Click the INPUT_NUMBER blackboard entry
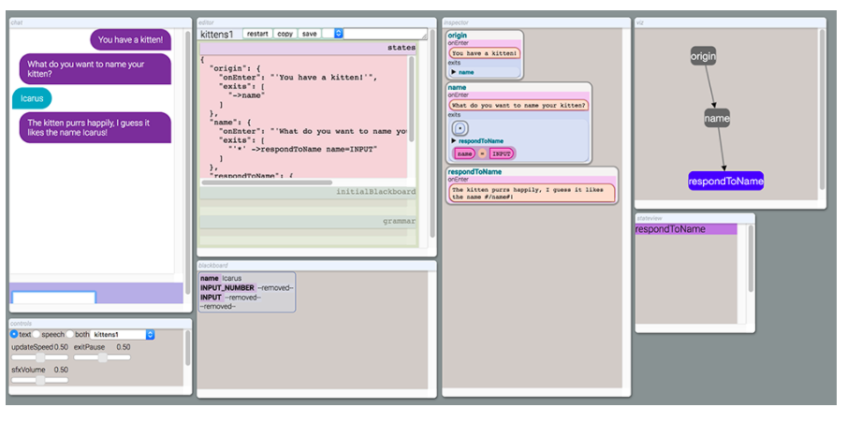Image resolution: width=847 pixels, height=422 pixels. (x=247, y=287)
